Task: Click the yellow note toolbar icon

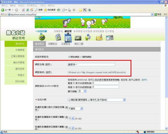Action: (x=81, y=10)
